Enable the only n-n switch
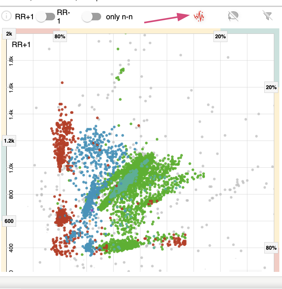Screen dimensions: 282x289 tap(92, 17)
